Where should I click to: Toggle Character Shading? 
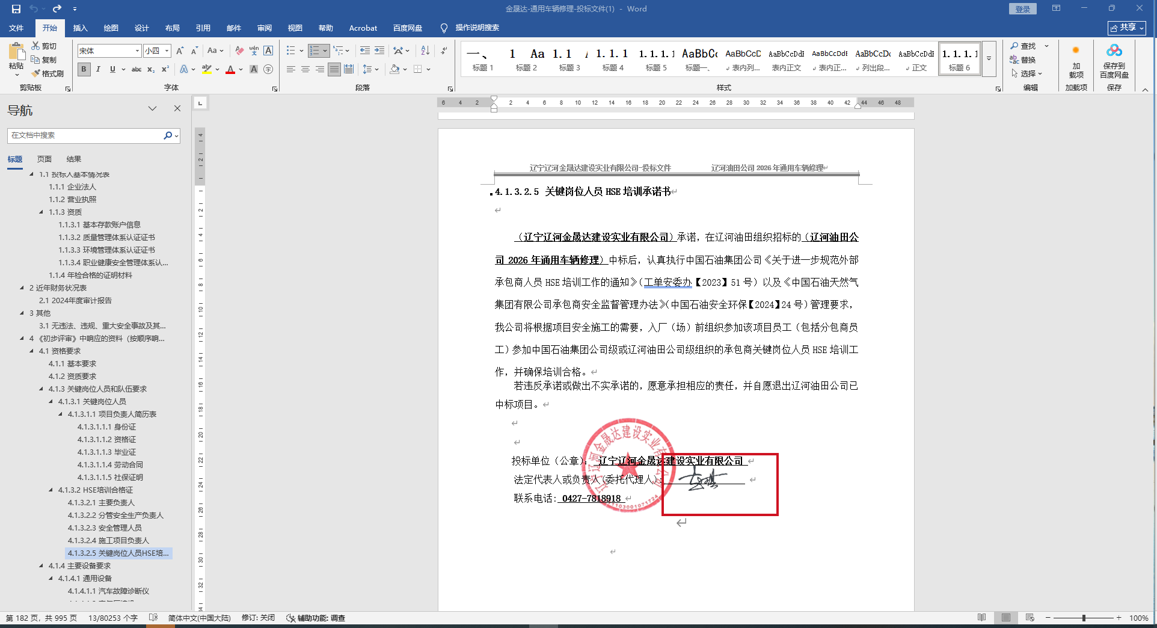click(254, 69)
